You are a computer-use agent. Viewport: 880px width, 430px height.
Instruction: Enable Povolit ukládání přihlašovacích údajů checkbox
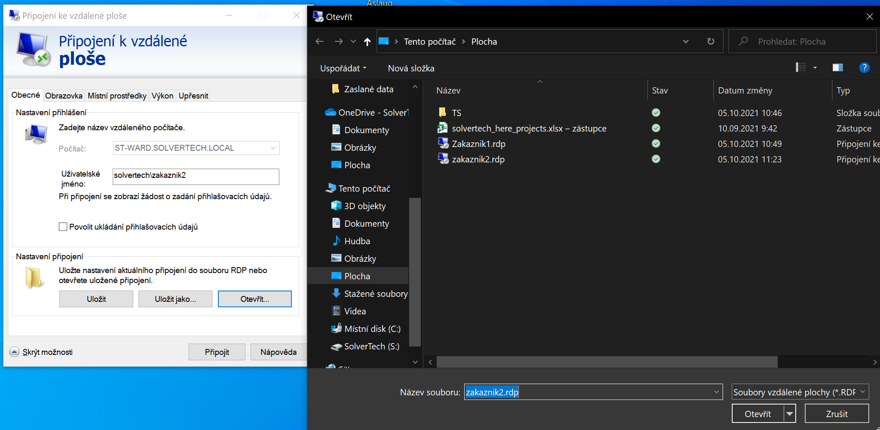coord(63,227)
